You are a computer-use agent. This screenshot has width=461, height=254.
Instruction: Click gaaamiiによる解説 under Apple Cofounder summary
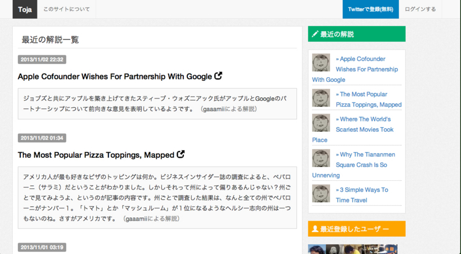pos(229,109)
